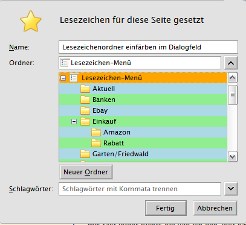The height and width of the screenshot is (225, 246).
Task: Click the Rabatt folder icon
Action: [x=96, y=143]
